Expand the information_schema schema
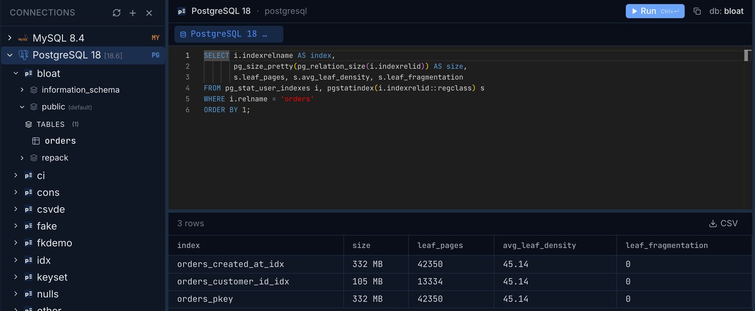 22,89
